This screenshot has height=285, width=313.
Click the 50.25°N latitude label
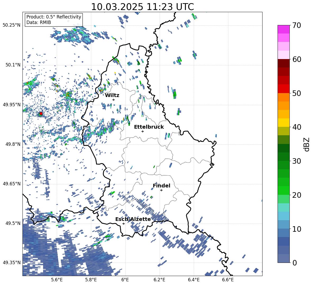coord(12,25)
